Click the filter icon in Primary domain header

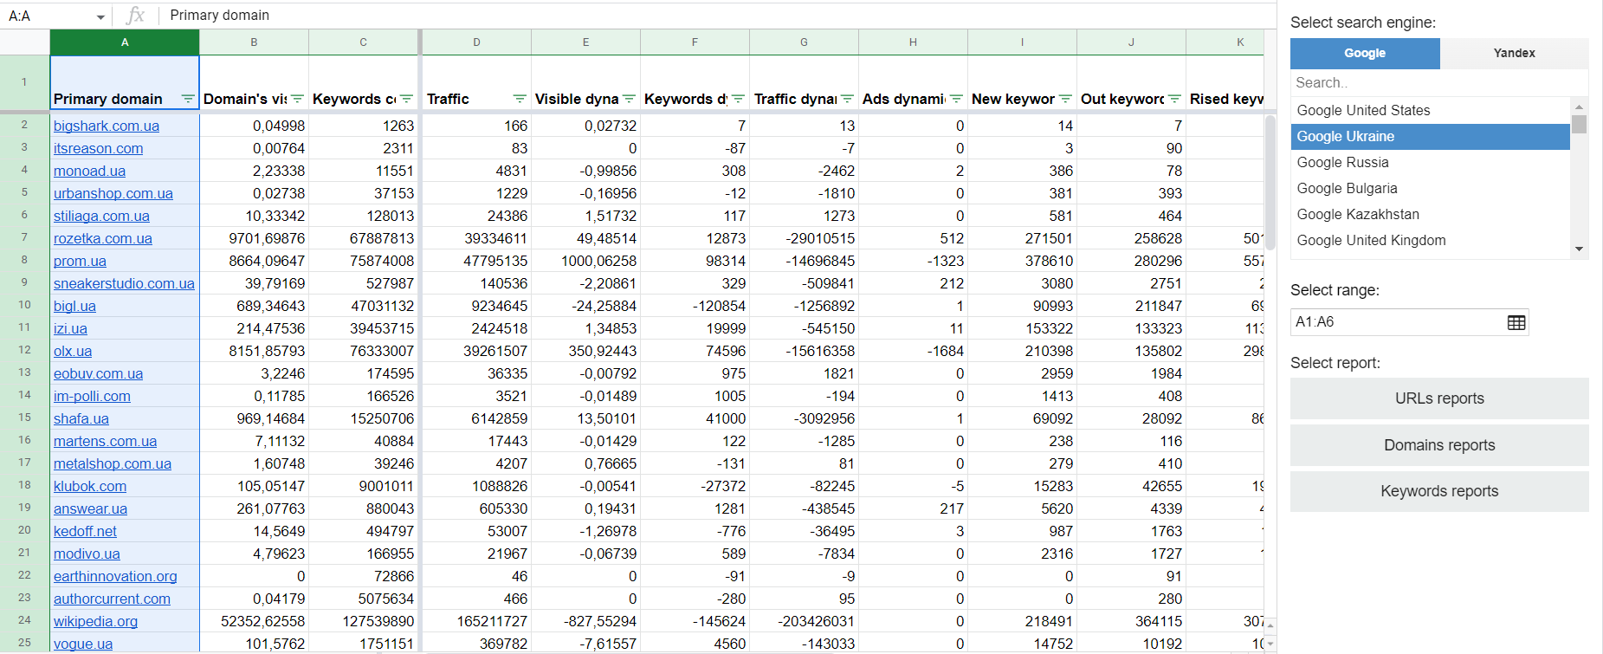point(188,100)
